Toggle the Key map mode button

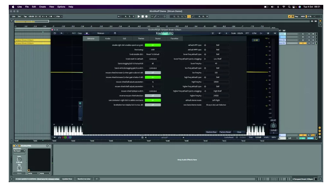tap(296, 16)
